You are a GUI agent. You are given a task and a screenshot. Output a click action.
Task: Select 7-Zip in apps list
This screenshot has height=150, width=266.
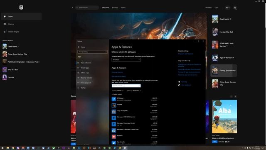[134, 112]
